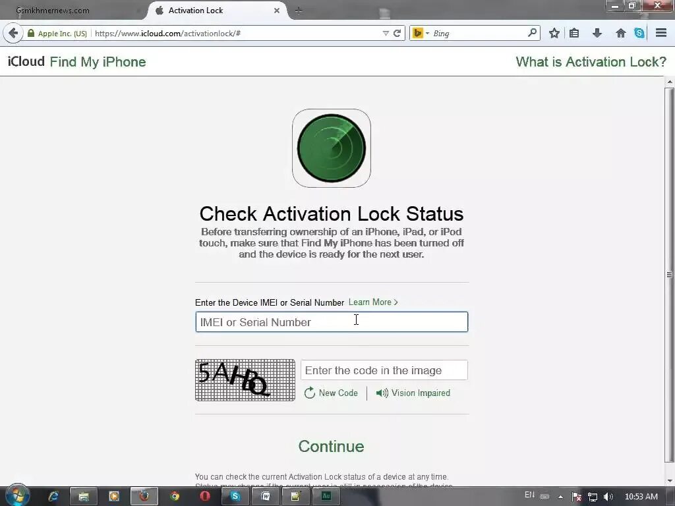Go to the browser home page icon

[620, 33]
